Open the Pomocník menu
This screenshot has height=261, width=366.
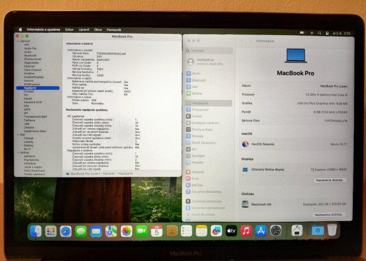pyautogui.click(x=114, y=30)
